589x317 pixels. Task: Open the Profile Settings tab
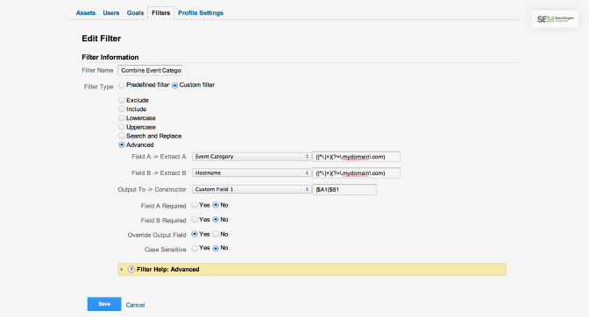click(x=201, y=13)
